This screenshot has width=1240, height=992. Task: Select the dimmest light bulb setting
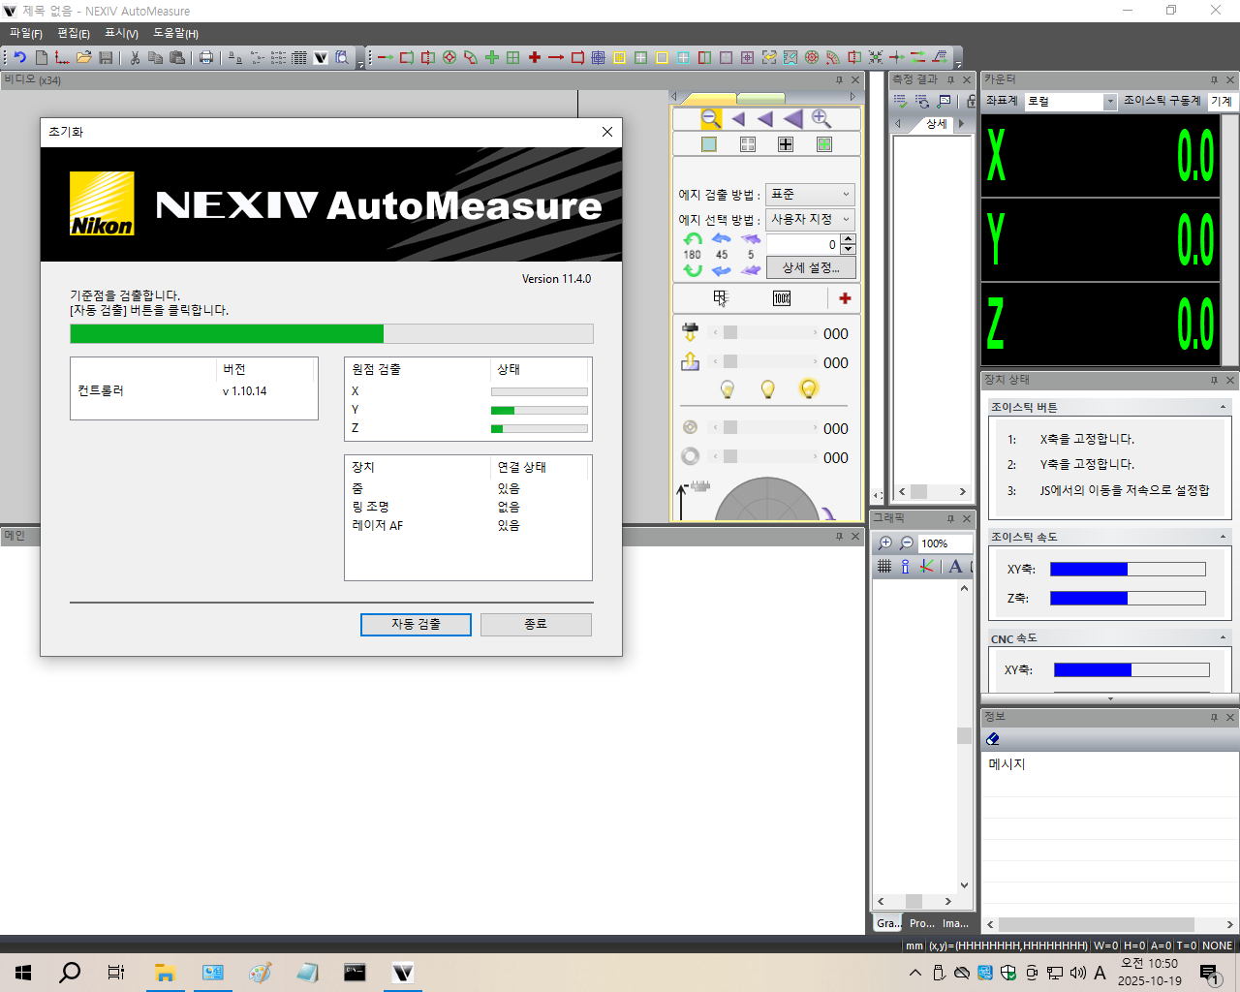728,389
